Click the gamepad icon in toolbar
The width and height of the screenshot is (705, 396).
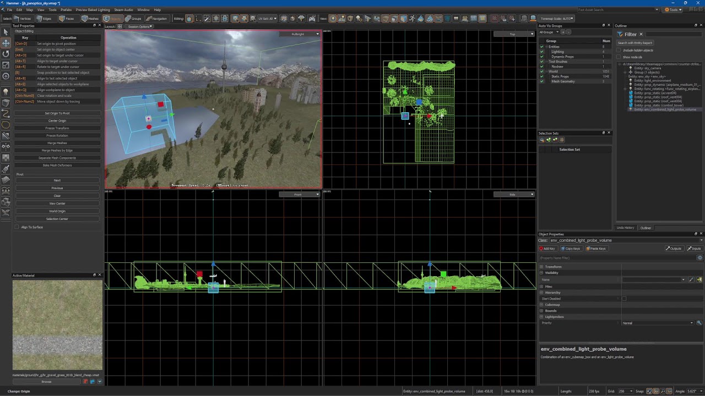pyautogui.click(x=312, y=19)
